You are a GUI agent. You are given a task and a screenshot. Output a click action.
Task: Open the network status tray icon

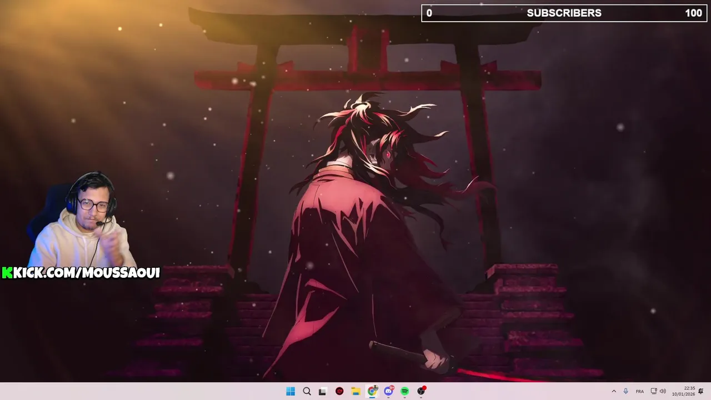pos(654,391)
